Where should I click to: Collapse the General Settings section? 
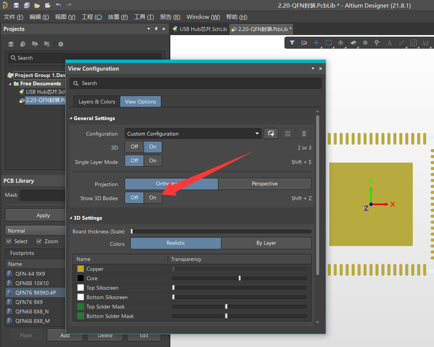click(71, 118)
